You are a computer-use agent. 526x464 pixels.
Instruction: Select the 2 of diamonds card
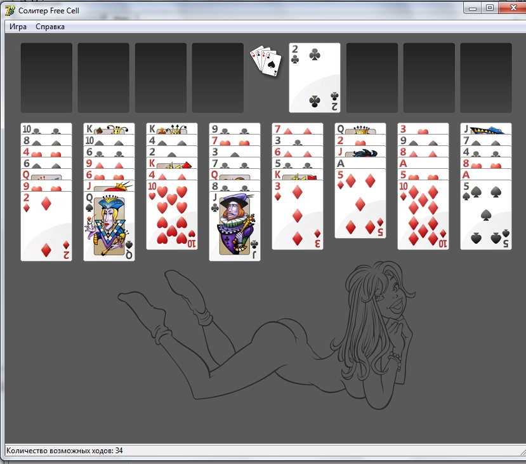coord(46,226)
